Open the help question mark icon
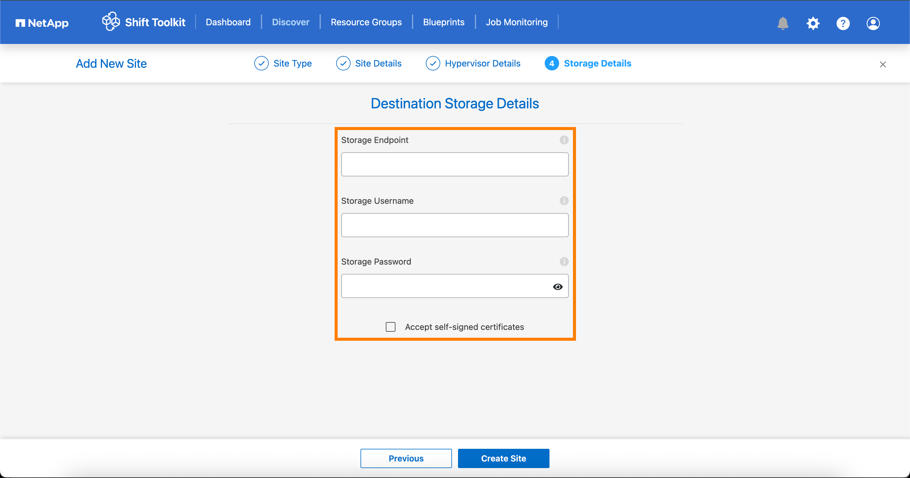 tap(843, 23)
